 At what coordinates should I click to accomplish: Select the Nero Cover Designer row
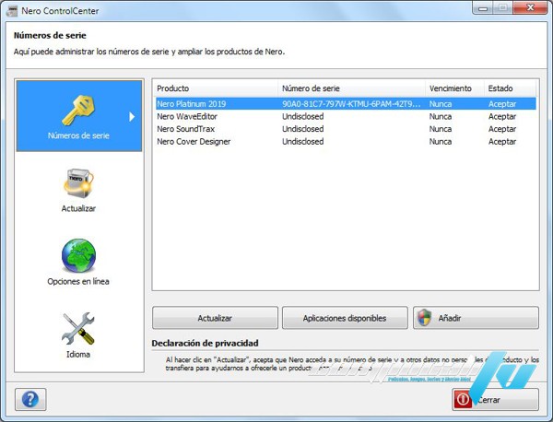click(x=346, y=141)
